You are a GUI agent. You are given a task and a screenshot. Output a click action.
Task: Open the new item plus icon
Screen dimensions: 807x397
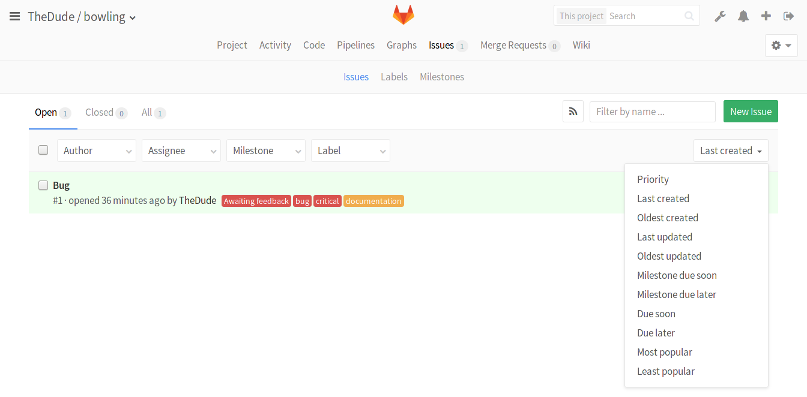click(766, 16)
